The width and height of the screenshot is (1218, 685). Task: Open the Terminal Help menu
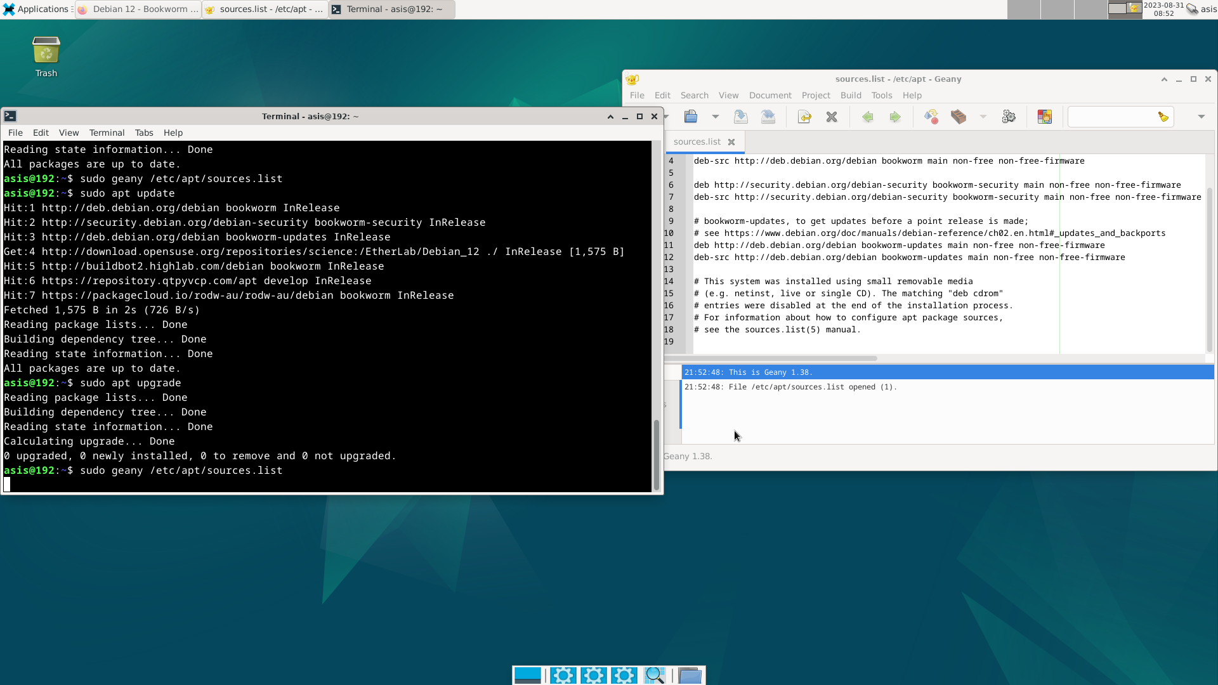[173, 133]
